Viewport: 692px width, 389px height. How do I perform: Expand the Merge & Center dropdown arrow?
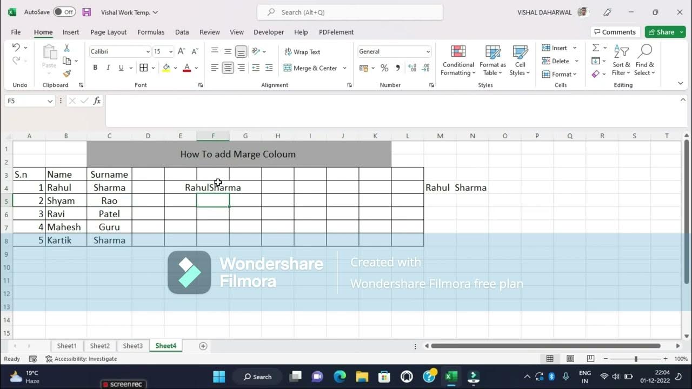[345, 68]
